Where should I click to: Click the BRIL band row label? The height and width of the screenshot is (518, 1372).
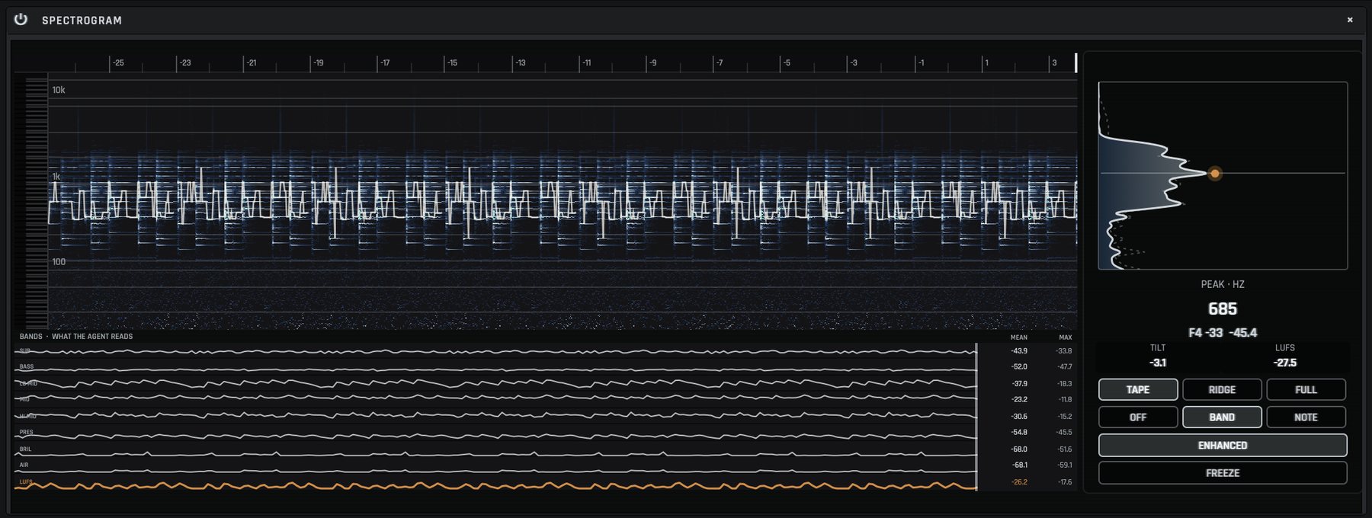point(26,449)
